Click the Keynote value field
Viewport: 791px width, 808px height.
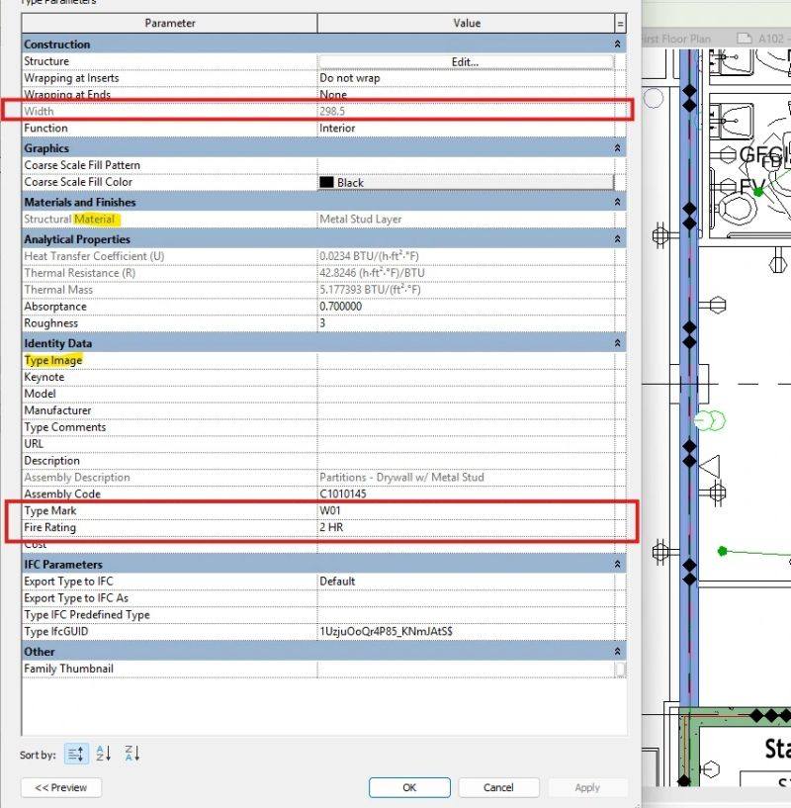click(466, 377)
